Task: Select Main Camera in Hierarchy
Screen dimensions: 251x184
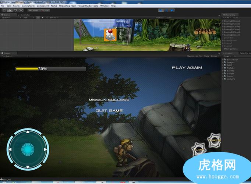Action: coord(231,49)
